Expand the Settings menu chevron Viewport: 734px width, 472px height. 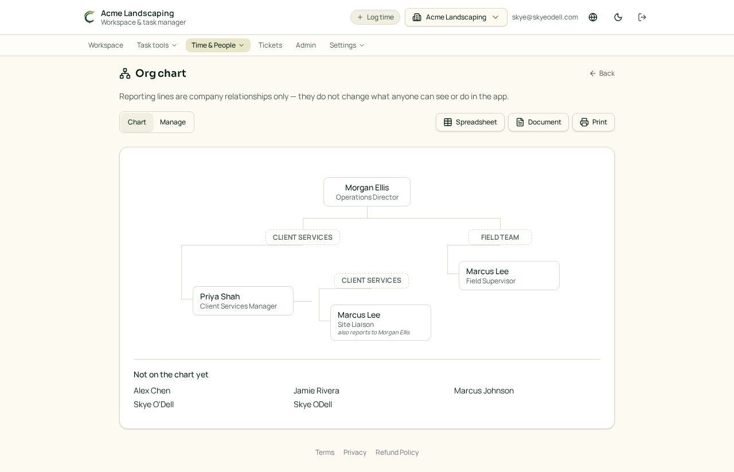pyautogui.click(x=362, y=45)
